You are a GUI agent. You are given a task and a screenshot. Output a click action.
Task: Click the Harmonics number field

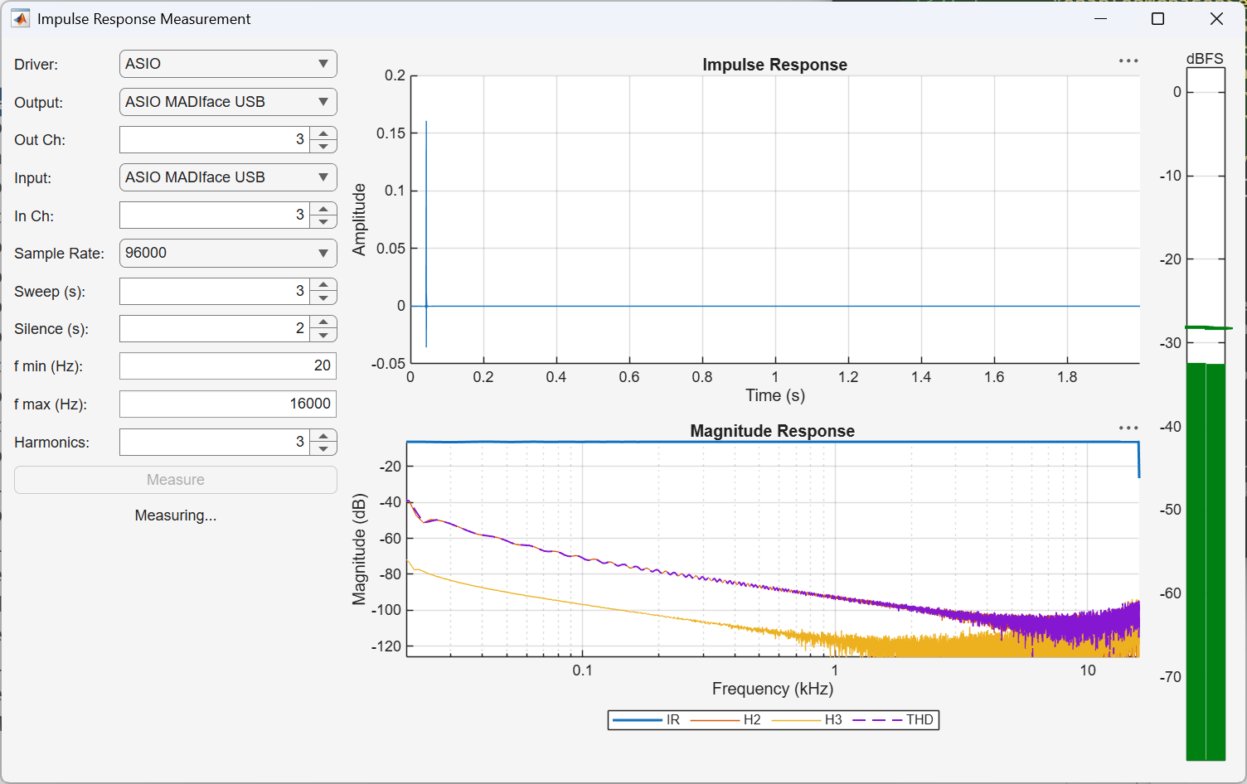(215, 442)
